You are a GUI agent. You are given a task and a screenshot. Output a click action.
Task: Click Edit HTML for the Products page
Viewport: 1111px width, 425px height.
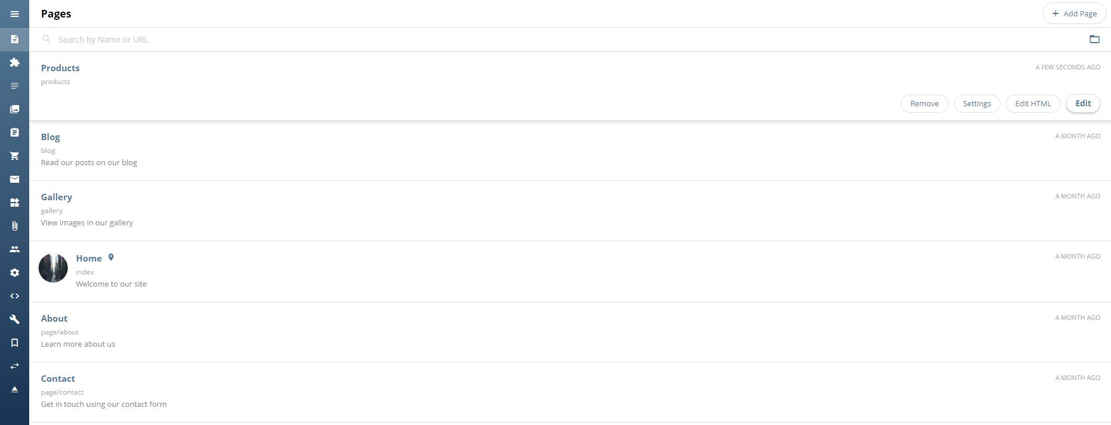1033,103
